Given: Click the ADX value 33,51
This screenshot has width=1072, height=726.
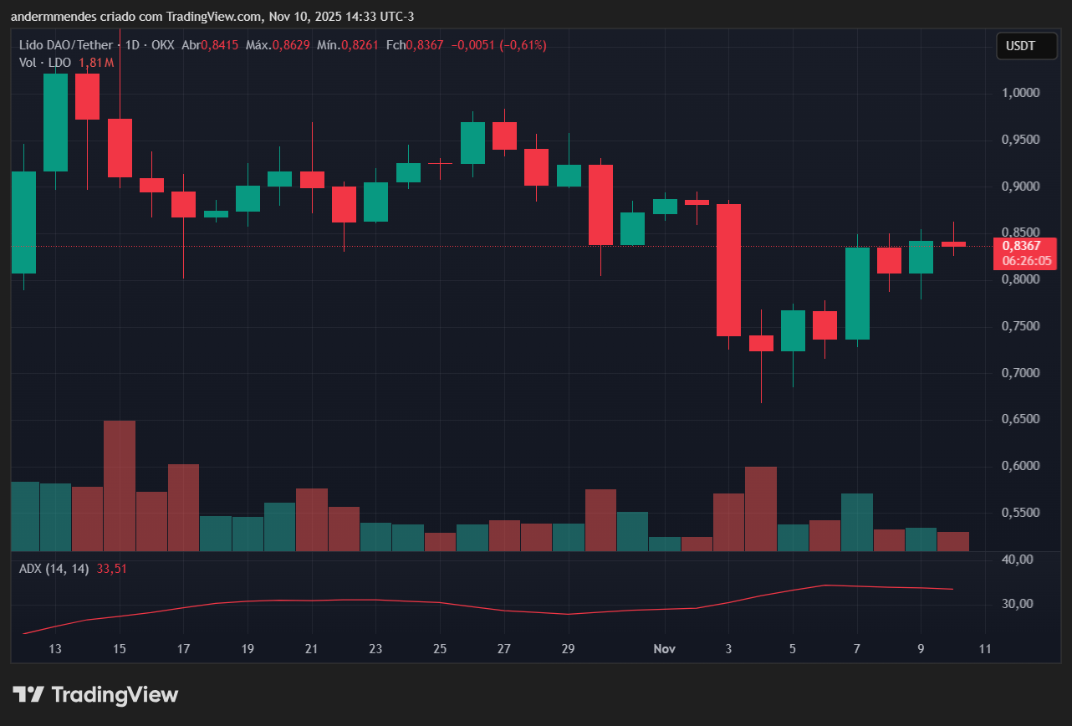Looking at the screenshot, I should (x=110, y=568).
